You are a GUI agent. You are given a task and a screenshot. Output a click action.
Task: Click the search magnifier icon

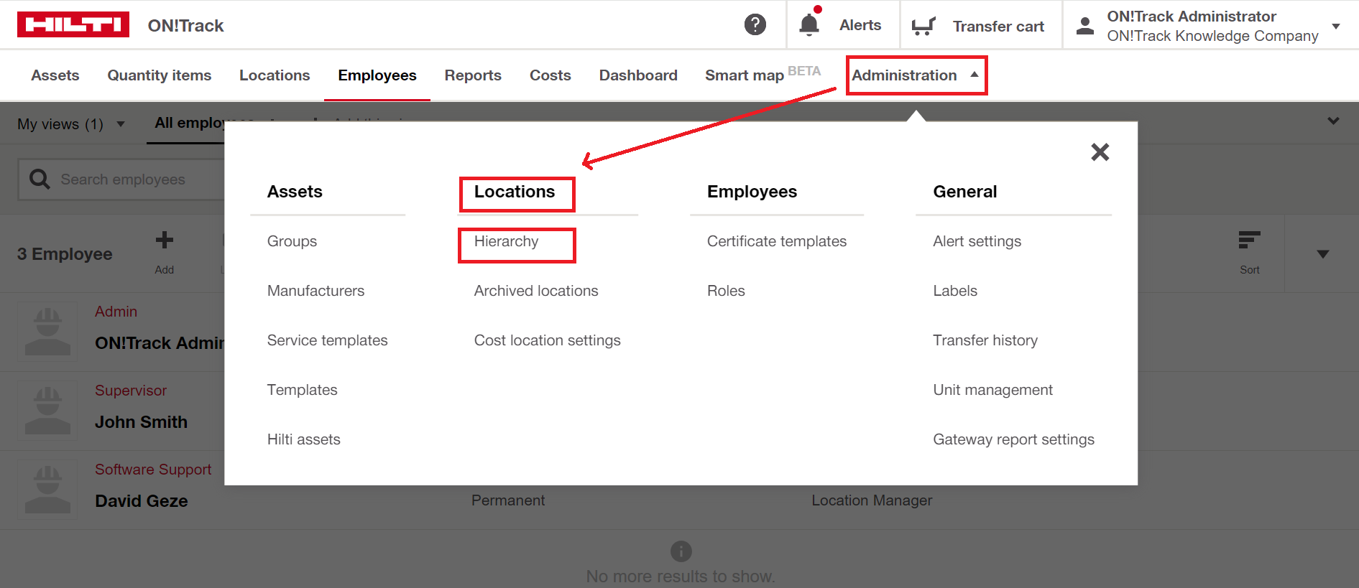[40, 179]
